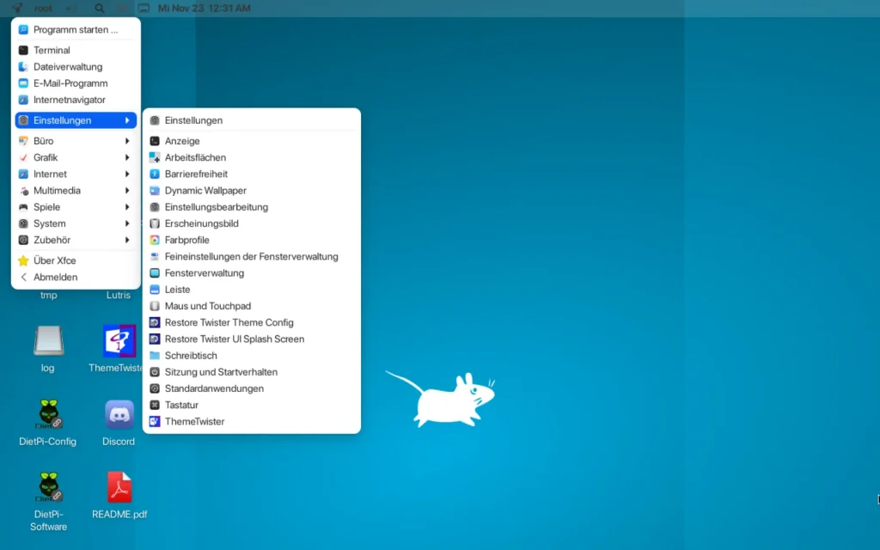
Task: Open Dynamic Wallpaper settings
Action: 205,191
